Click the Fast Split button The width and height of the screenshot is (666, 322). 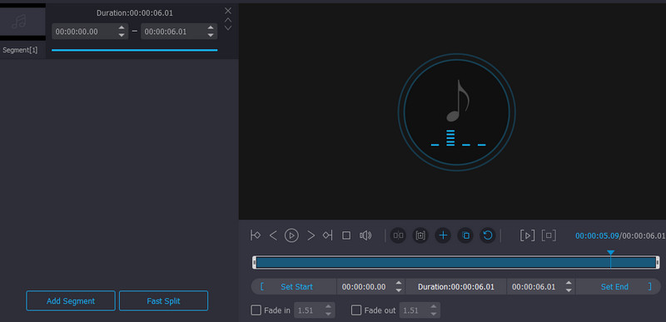[x=163, y=301]
